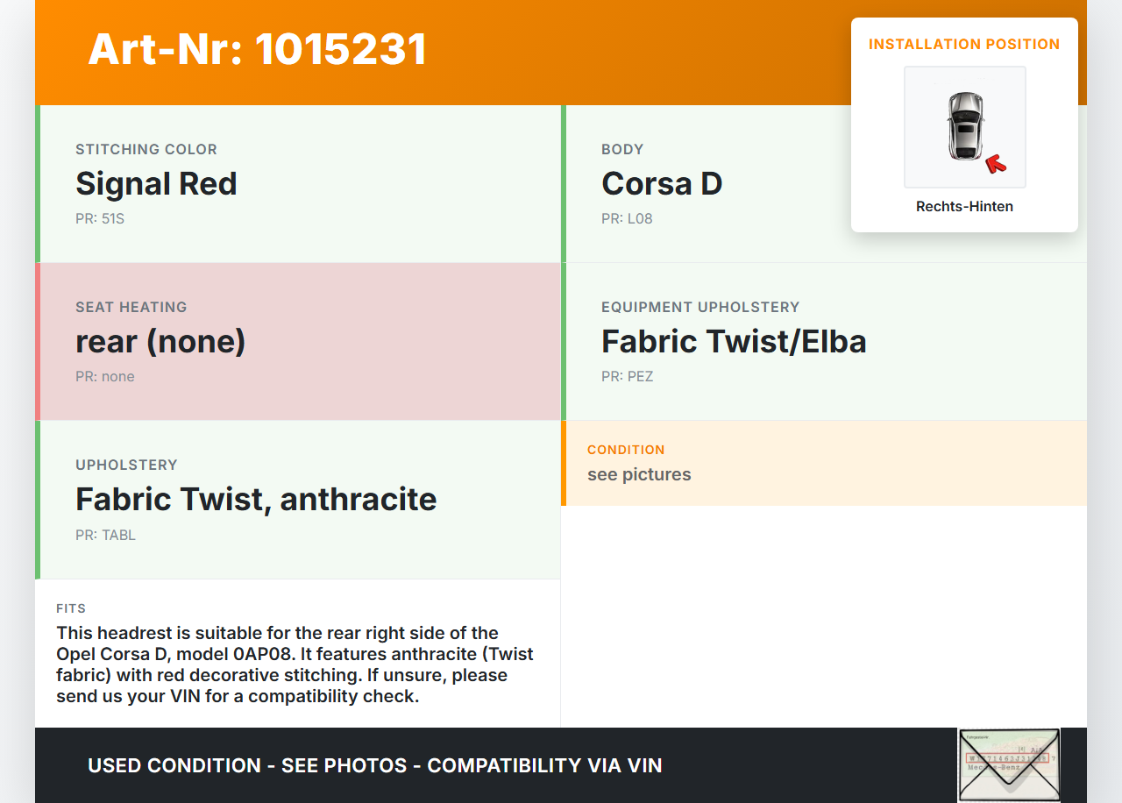Viewport: 1122px width, 803px height.
Task: Click the orange Condition label
Action: click(x=626, y=450)
